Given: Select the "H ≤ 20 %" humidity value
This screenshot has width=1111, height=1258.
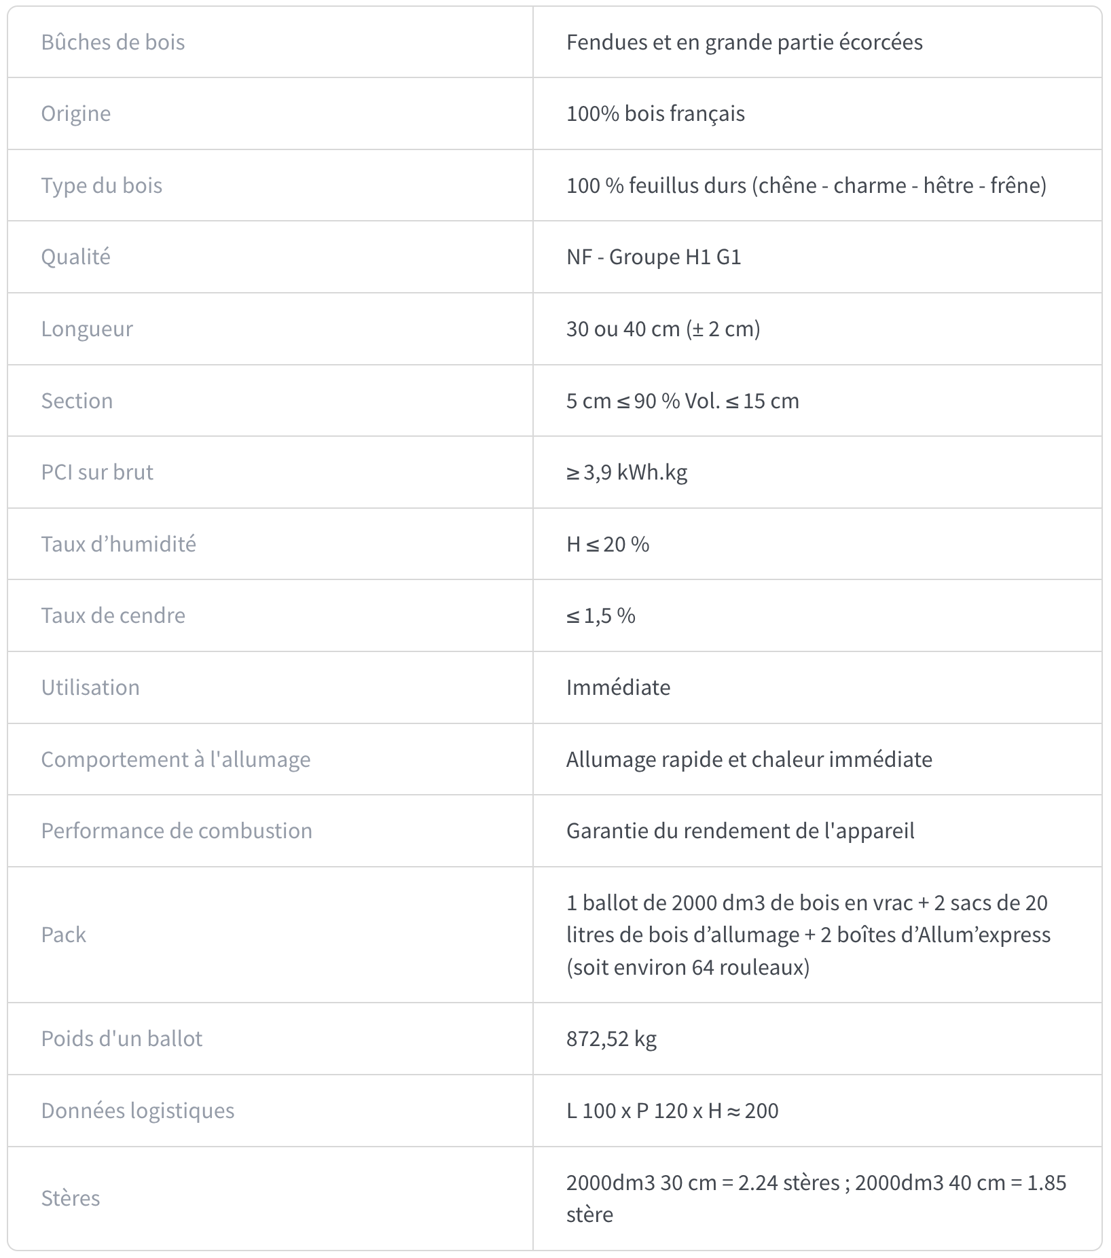Looking at the screenshot, I should 607,544.
